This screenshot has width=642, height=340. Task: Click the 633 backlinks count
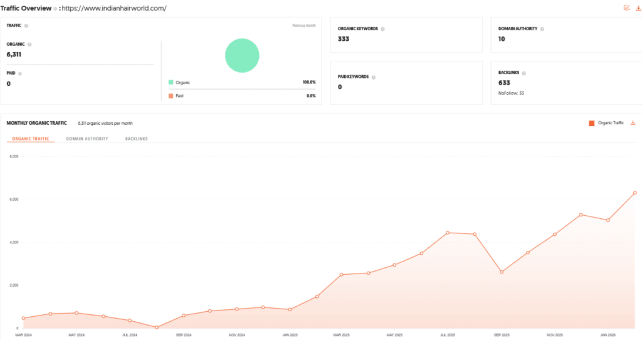coord(504,83)
